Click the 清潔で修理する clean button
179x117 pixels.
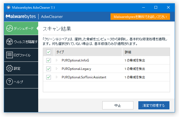(154, 105)
